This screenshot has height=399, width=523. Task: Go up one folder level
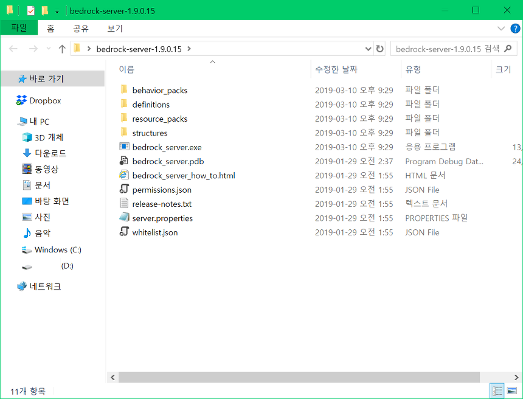click(62, 49)
